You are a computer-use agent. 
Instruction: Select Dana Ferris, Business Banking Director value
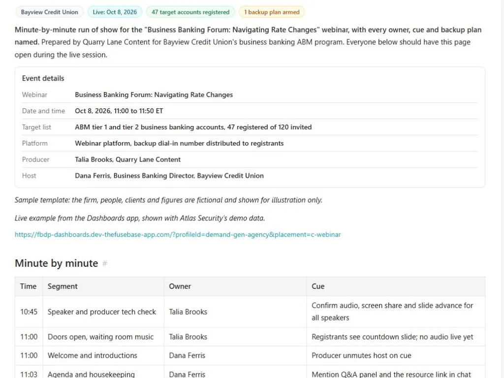(169, 176)
